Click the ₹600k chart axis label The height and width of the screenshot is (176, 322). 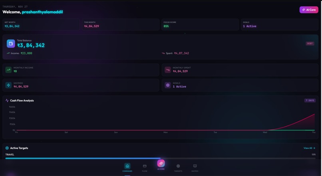[12, 107]
